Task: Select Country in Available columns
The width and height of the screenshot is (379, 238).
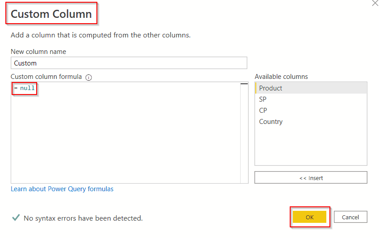Action: tap(311, 121)
